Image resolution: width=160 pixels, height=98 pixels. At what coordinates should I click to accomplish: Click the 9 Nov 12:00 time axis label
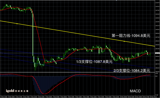tap(79, 97)
